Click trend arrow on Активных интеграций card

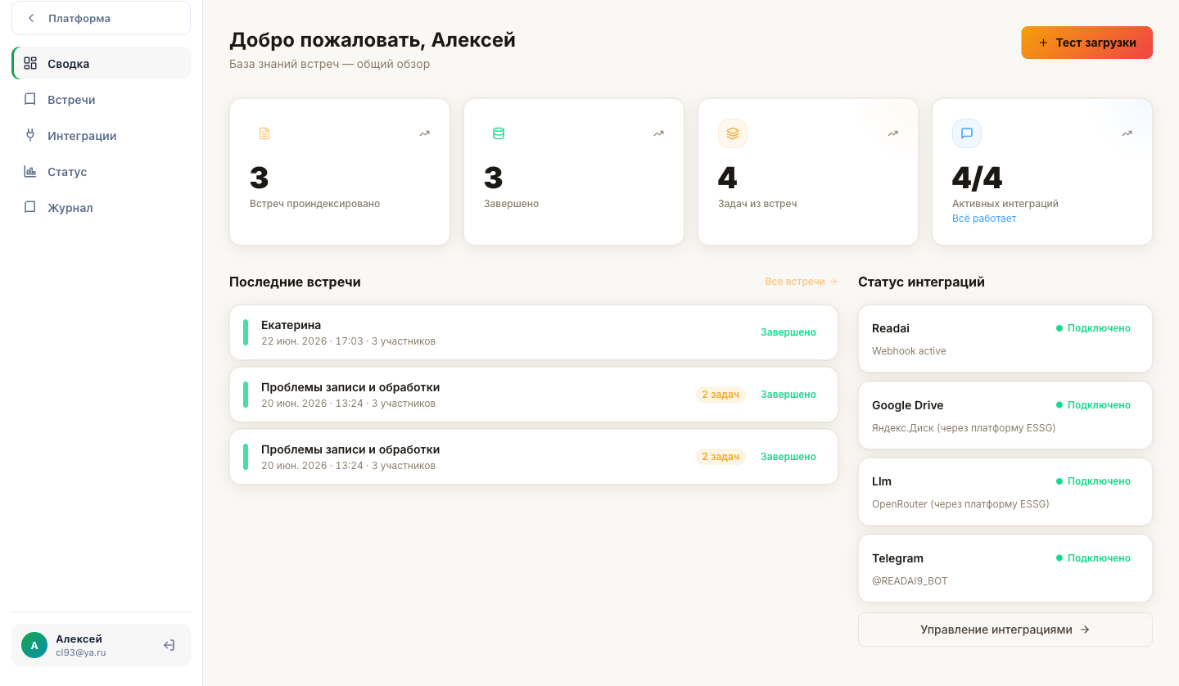click(1127, 133)
